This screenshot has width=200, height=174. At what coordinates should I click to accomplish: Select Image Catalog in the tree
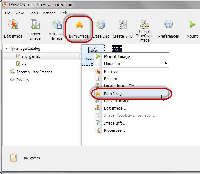(28, 49)
